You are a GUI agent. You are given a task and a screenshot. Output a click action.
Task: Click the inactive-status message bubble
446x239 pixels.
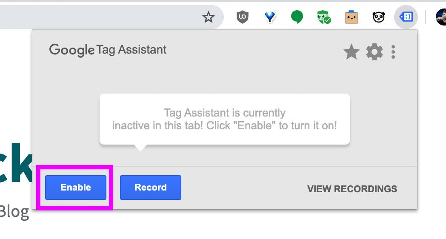(x=224, y=119)
